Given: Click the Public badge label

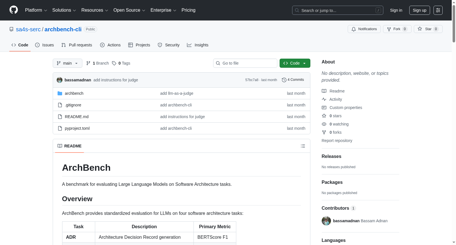Looking at the screenshot, I should click(90, 29).
